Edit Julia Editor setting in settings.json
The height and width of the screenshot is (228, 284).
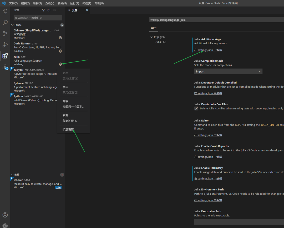(208, 135)
